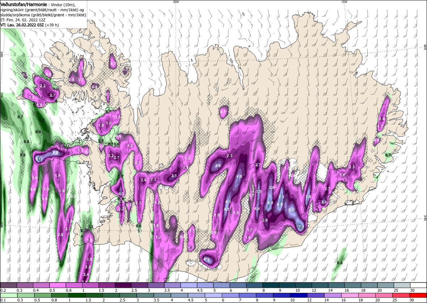Click the '0.1' label in the rain legend
The image size is (427, 303).
point(3,300)
